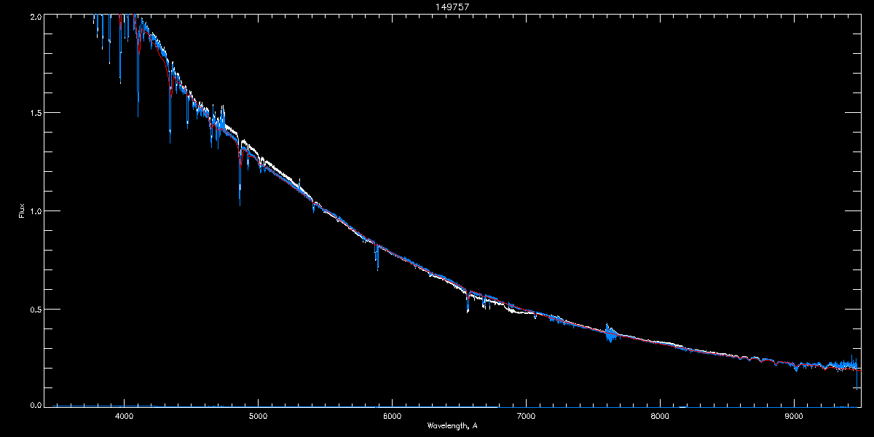Screen dimensions: 874x437
Task: Click the Flux axis label
Action: point(22,210)
